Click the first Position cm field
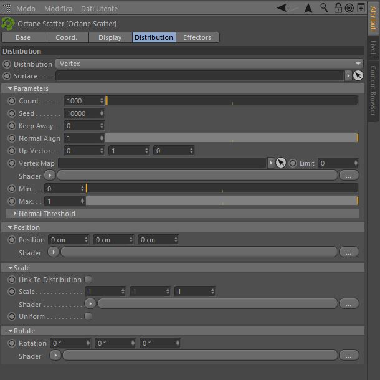380x380 pixels. [69, 240]
